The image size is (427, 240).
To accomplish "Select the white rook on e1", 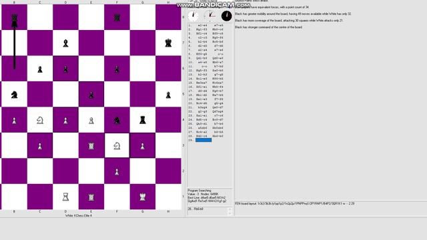I will point(91,197).
